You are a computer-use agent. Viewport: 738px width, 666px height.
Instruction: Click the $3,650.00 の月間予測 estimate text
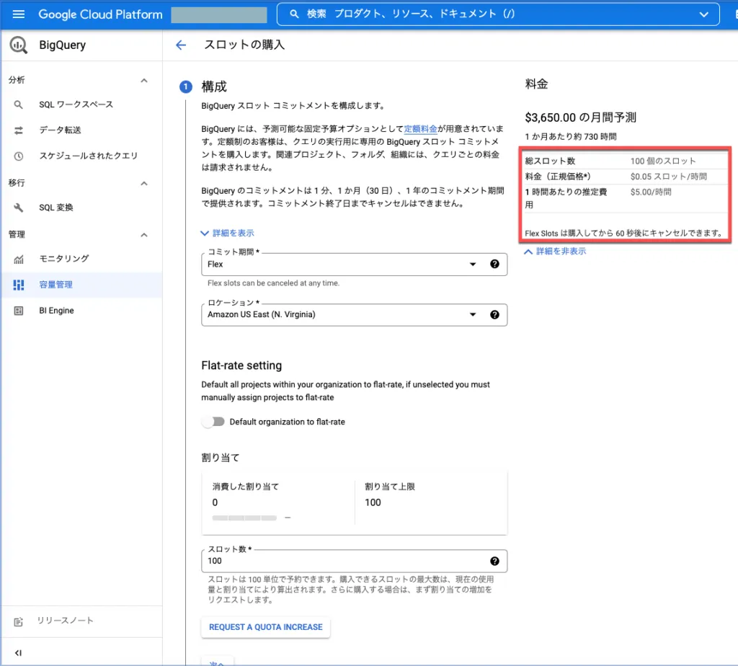[580, 117]
